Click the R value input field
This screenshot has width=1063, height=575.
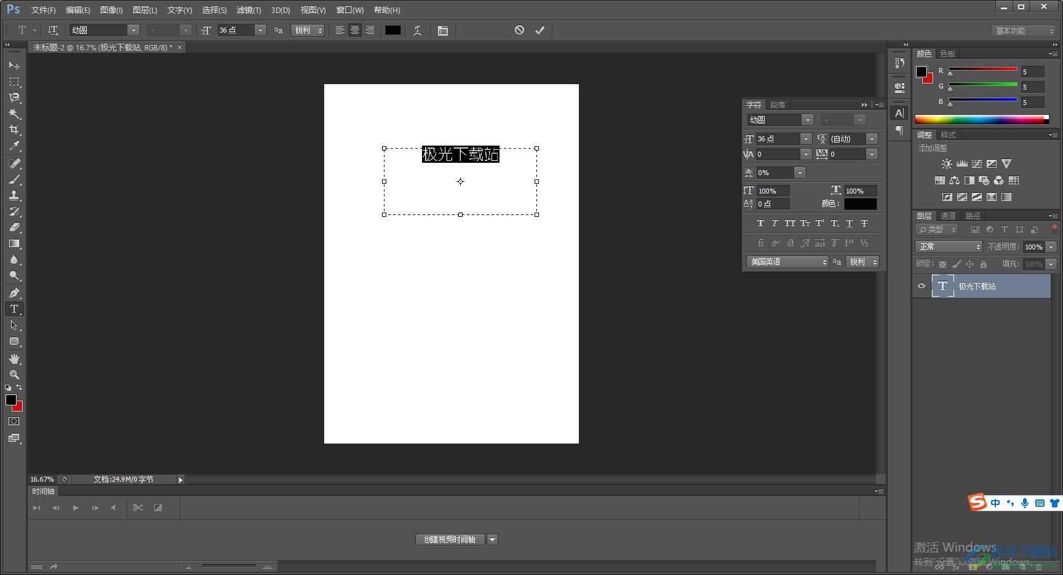pos(1033,71)
